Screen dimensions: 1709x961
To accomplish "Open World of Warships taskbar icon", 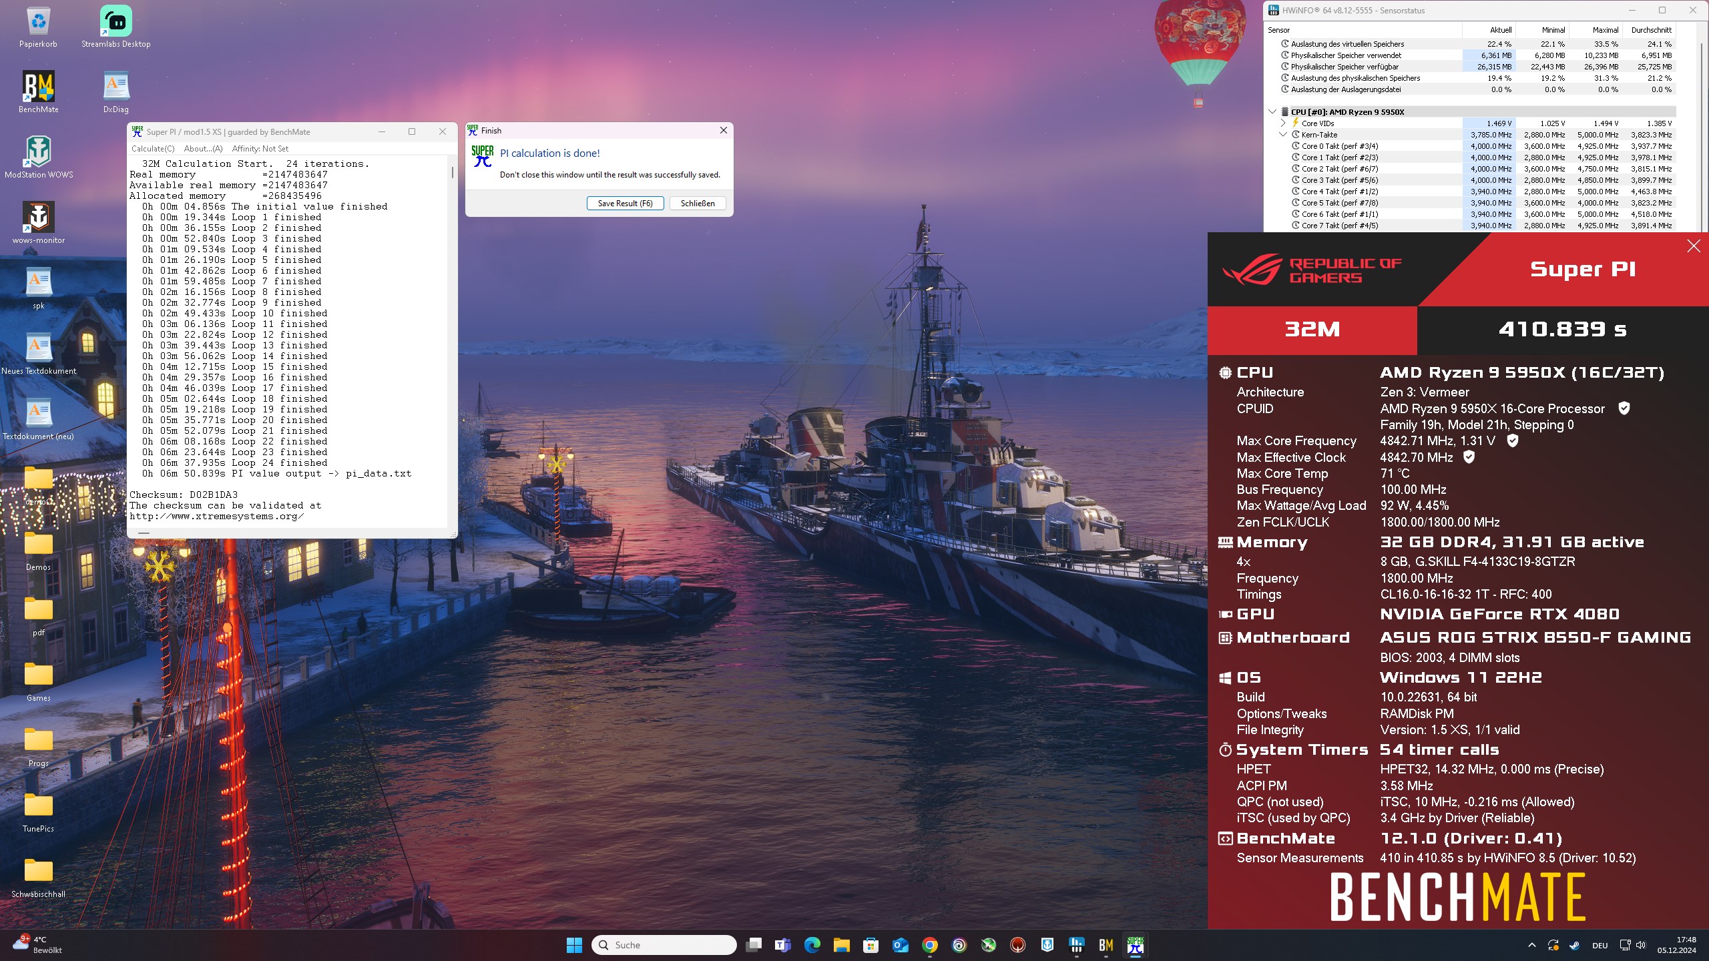I will pyautogui.click(x=1047, y=945).
